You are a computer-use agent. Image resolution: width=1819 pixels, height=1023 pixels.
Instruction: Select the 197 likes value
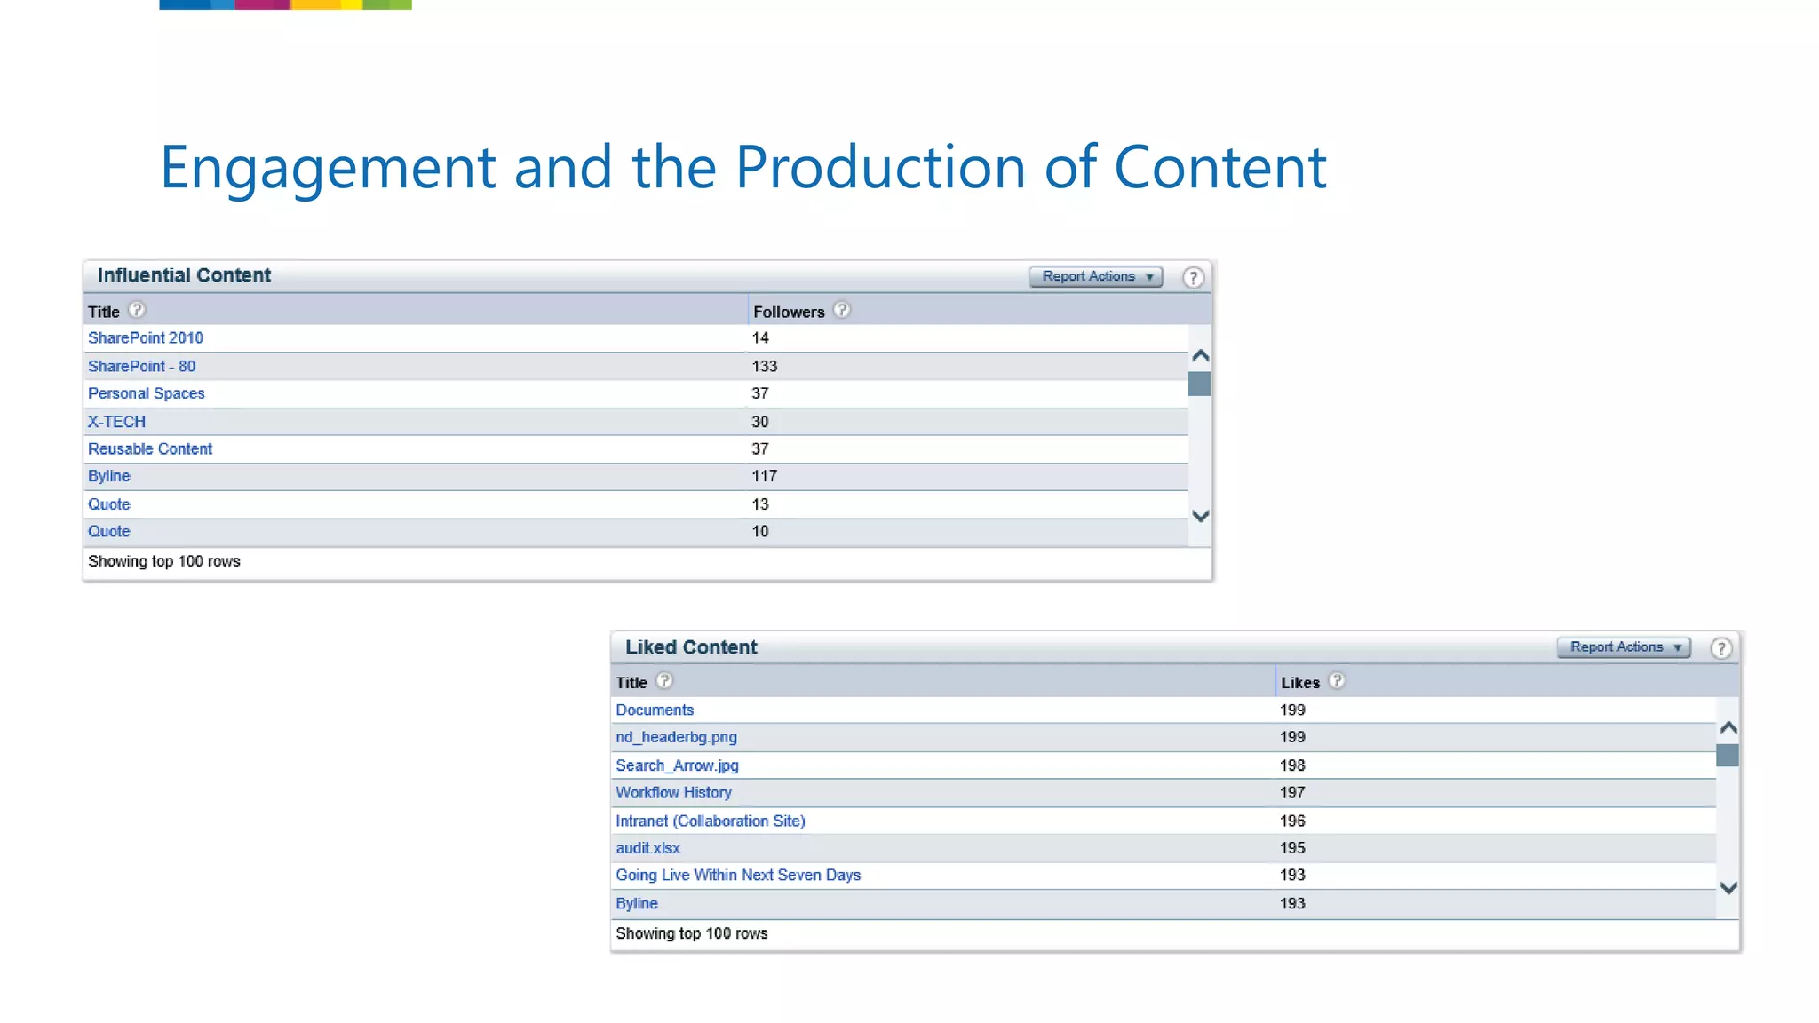tap(1292, 793)
